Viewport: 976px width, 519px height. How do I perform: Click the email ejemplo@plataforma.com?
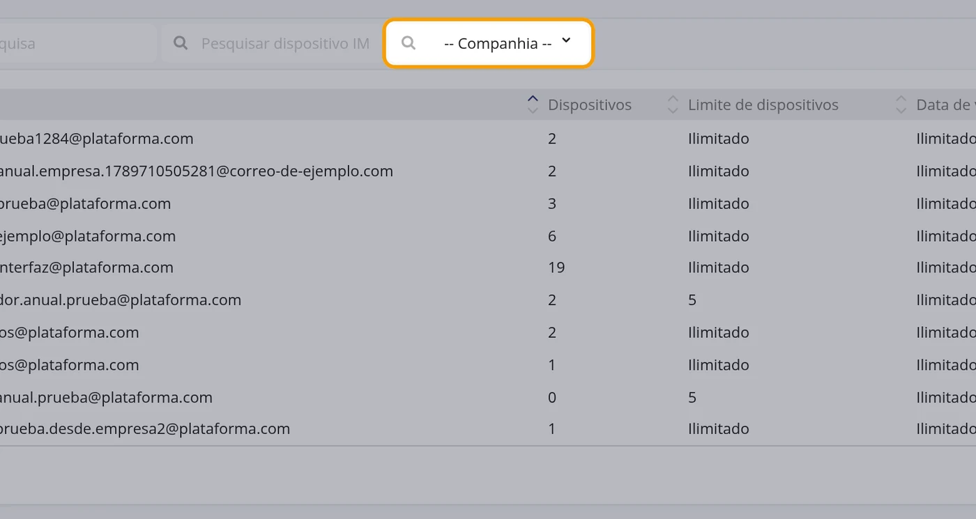88,236
